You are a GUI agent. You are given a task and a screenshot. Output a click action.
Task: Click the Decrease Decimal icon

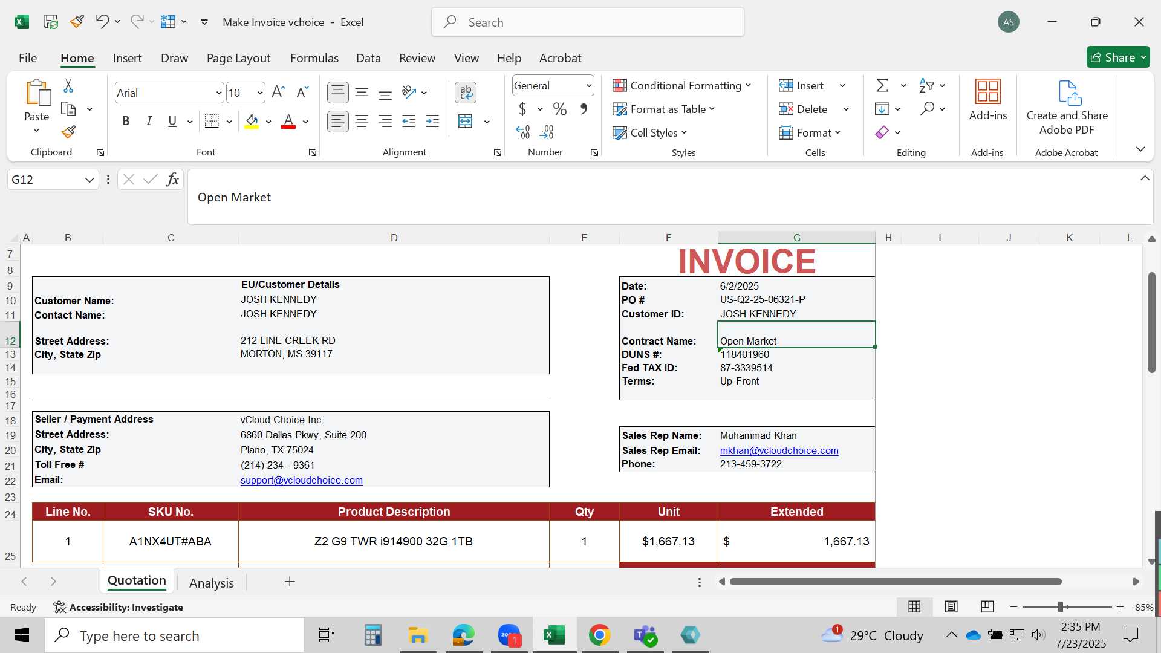(547, 132)
